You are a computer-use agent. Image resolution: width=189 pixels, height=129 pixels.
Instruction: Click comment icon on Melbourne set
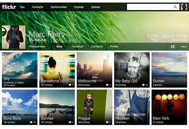point(107,85)
